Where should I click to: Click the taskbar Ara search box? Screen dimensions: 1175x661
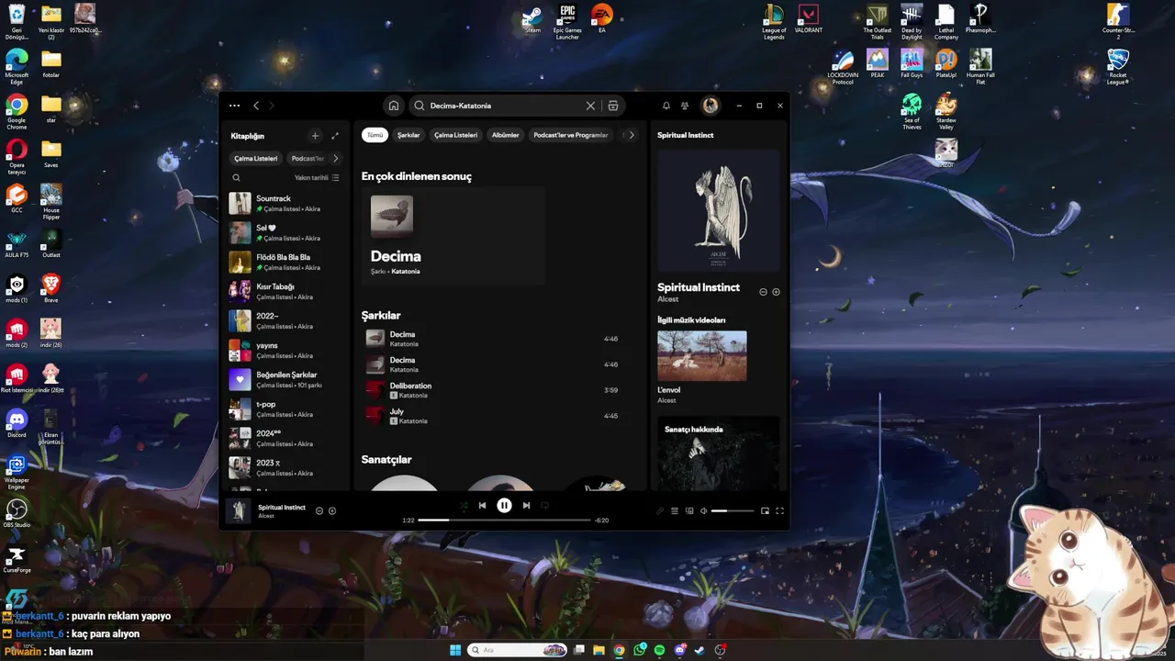(517, 650)
